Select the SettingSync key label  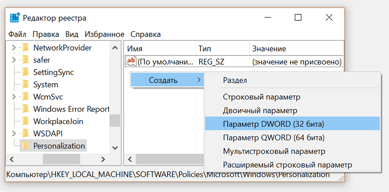(53, 72)
